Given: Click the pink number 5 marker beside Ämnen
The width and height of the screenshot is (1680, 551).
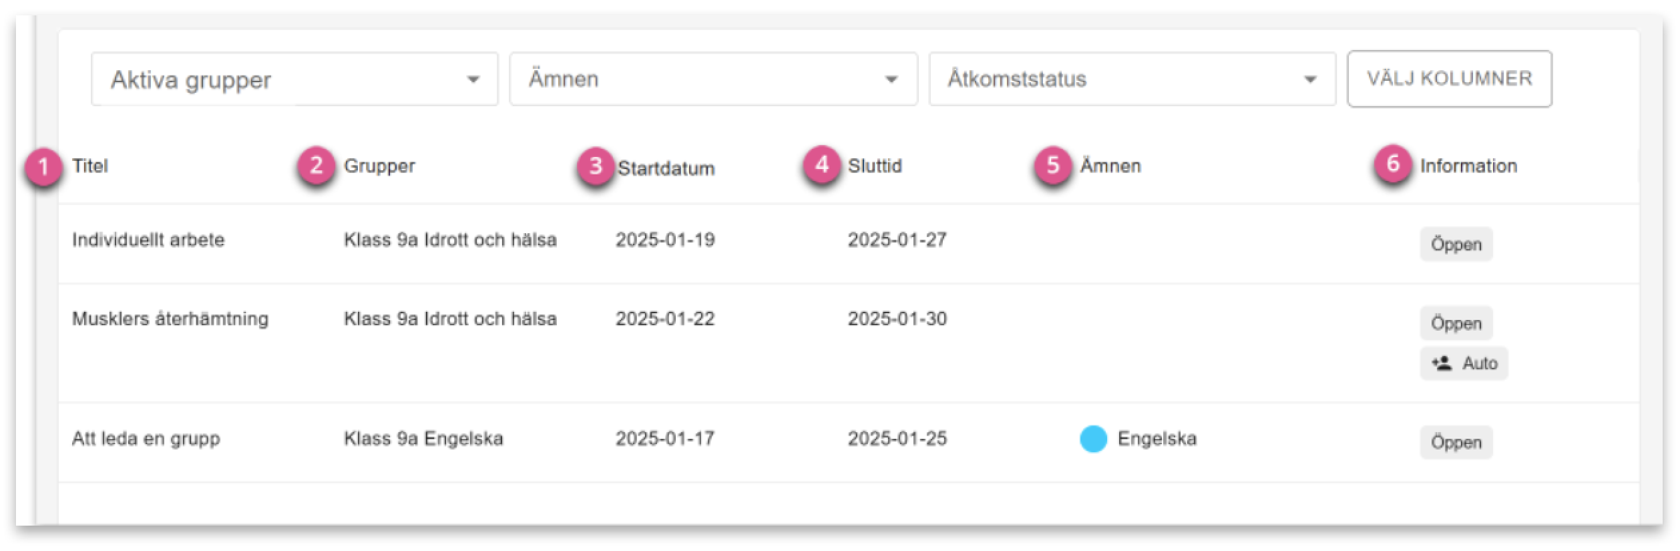Looking at the screenshot, I should point(1053,165).
